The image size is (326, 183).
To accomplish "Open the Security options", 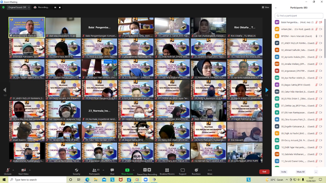I will 76,171.
